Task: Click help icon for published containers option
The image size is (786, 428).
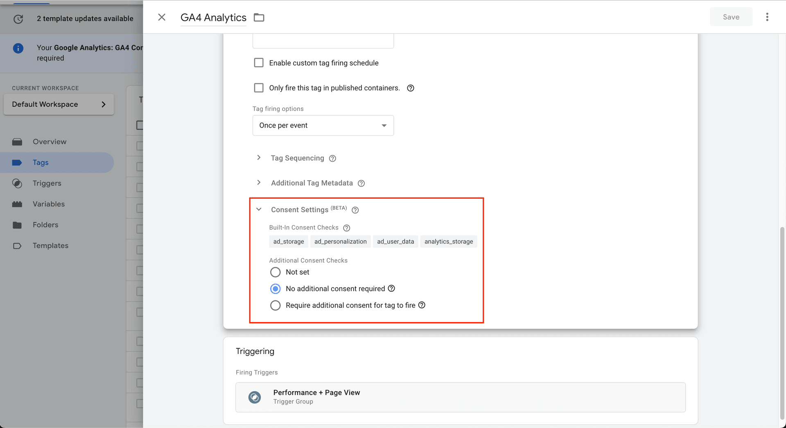Action: click(x=410, y=88)
